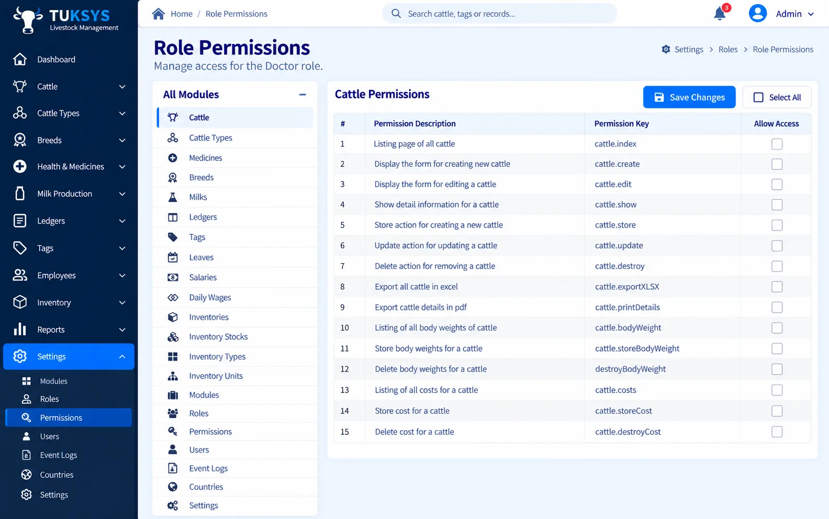
Task: Click the Leaves calendar icon in modules list
Action: [x=172, y=257]
